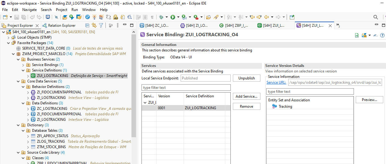Image resolution: width=386 pixels, height=164 pixels.
Task: Click the Last Edit Location arrow icon
Action: click(252, 17)
